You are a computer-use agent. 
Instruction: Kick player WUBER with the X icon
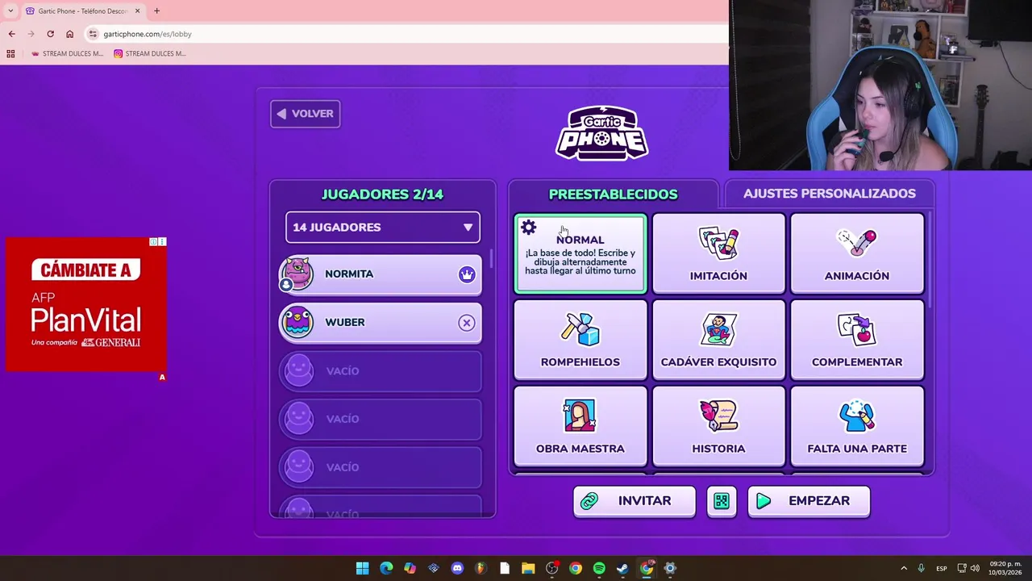click(467, 323)
